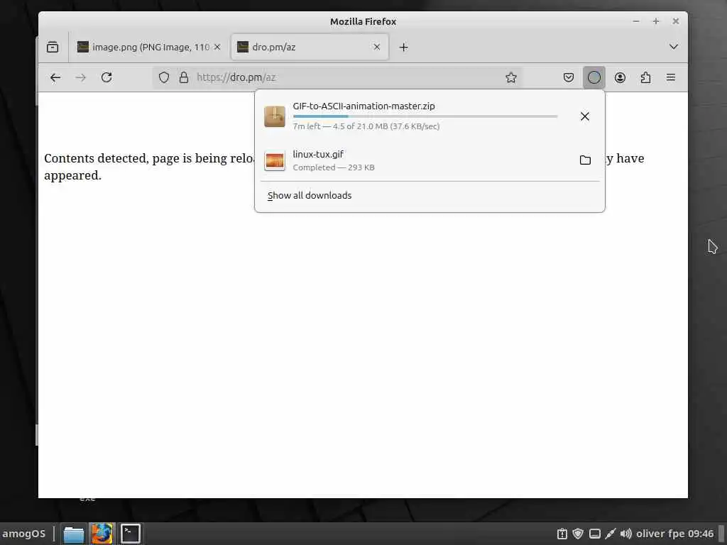Click Show all downloads
Viewport: 727px width, 545px height.
[310, 196]
